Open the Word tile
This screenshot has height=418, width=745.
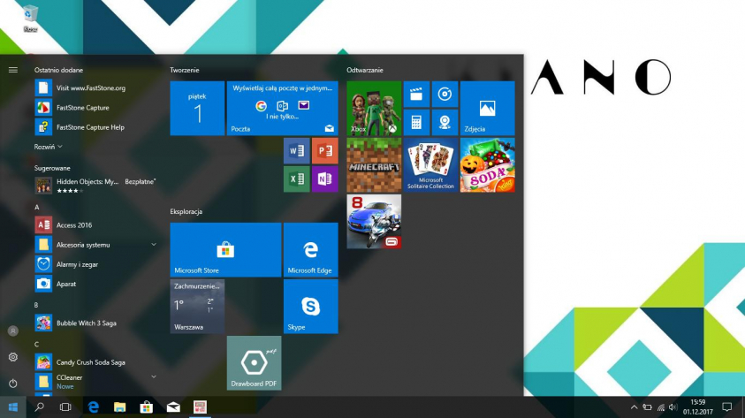click(x=295, y=152)
